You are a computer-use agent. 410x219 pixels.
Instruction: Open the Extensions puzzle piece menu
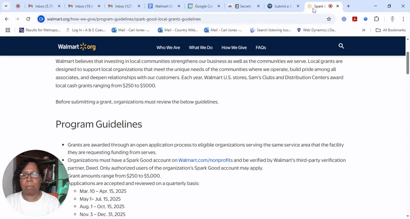(x=376, y=19)
